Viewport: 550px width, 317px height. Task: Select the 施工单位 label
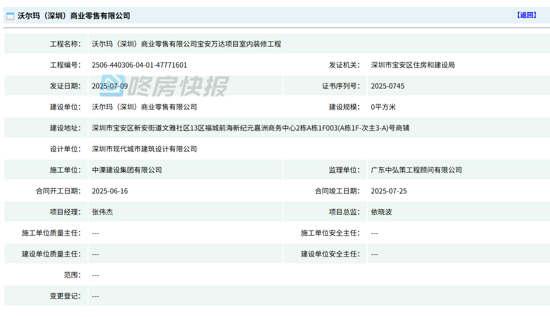coord(65,170)
